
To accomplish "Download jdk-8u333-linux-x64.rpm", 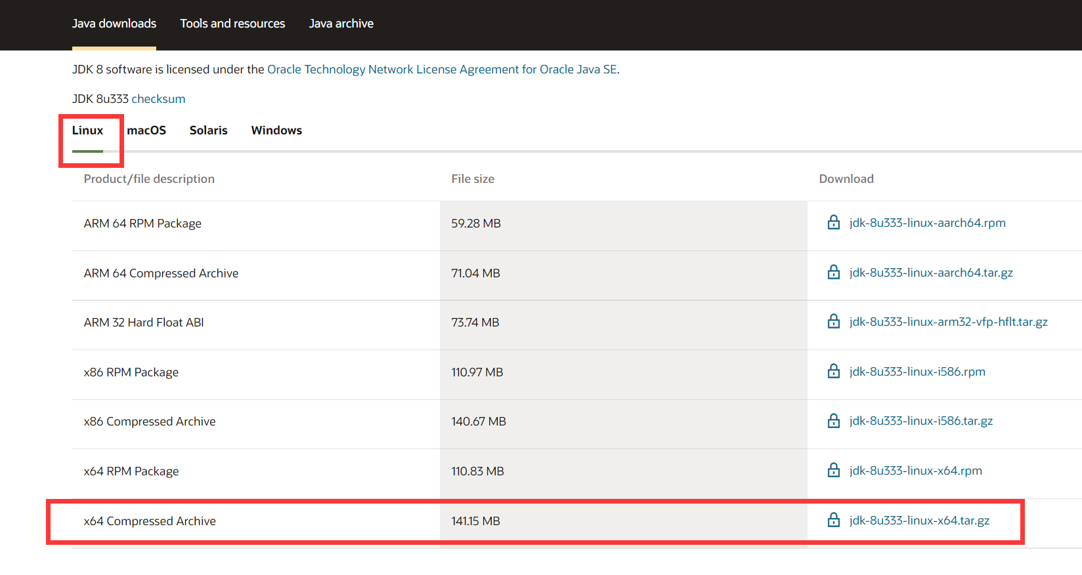I will point(915,471).
